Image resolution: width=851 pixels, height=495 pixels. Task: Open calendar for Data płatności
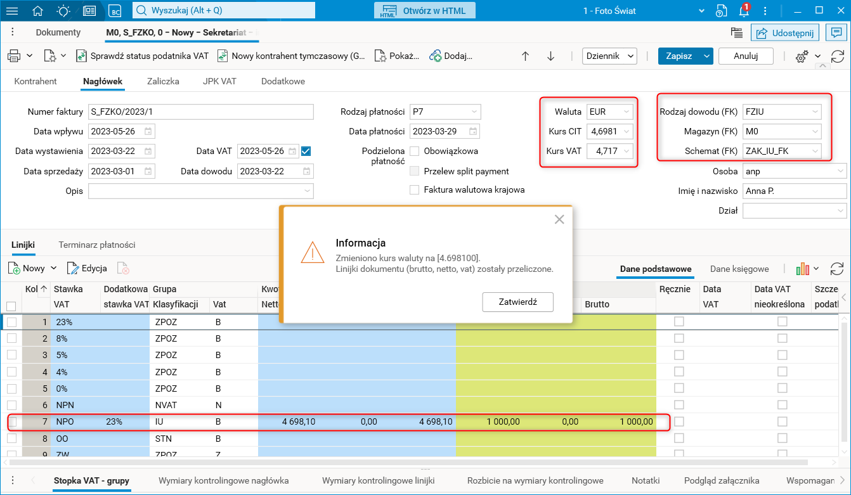pos(473,131)
